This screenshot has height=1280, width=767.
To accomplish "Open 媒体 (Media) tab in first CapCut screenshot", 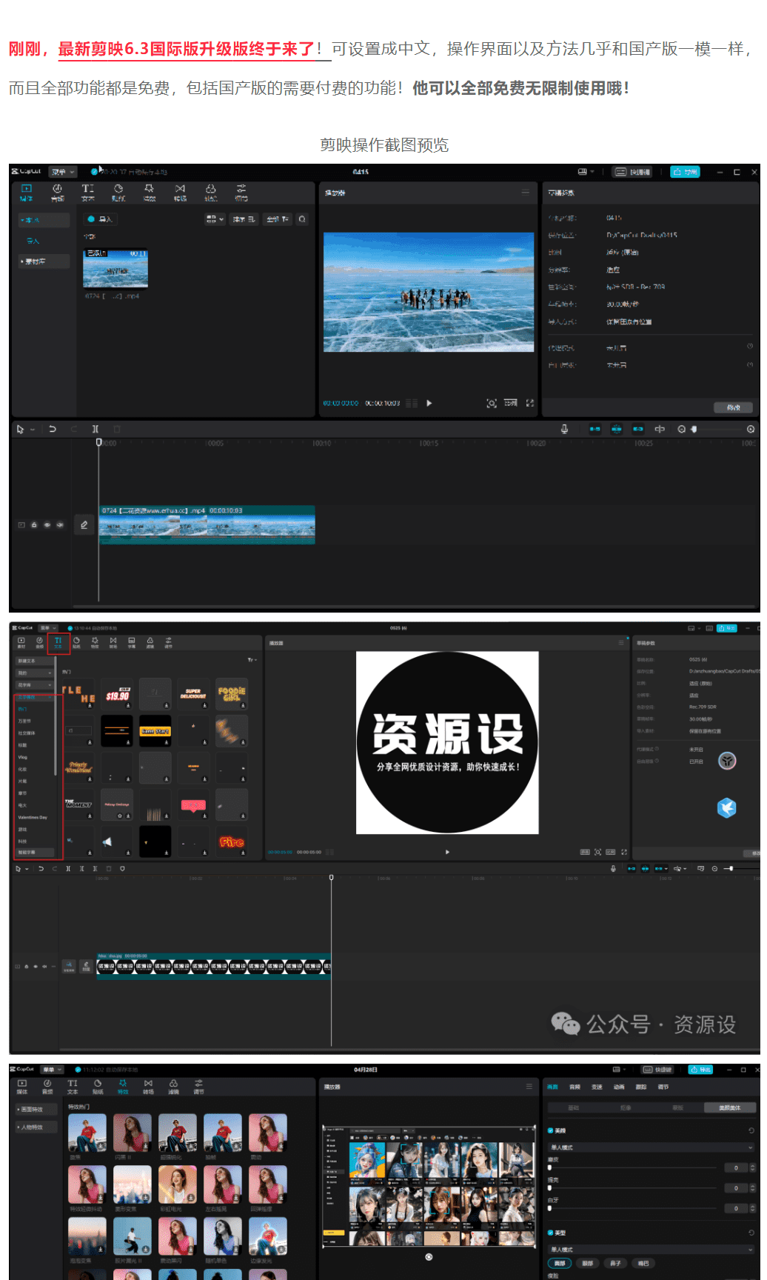I will [x=27, y=193].
